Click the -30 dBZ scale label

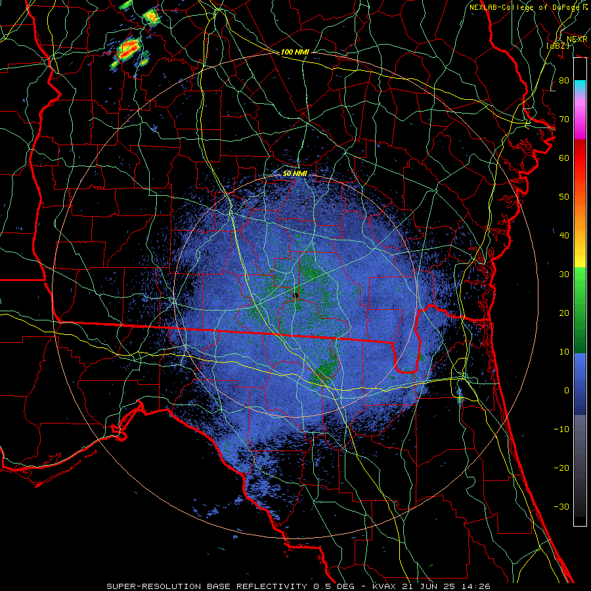(561, 506)
